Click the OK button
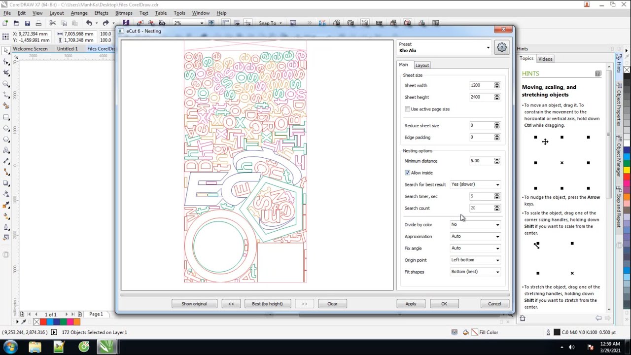The height and width of the screenshot is (355, 631). pyautogui.click(x=444, y=304)
